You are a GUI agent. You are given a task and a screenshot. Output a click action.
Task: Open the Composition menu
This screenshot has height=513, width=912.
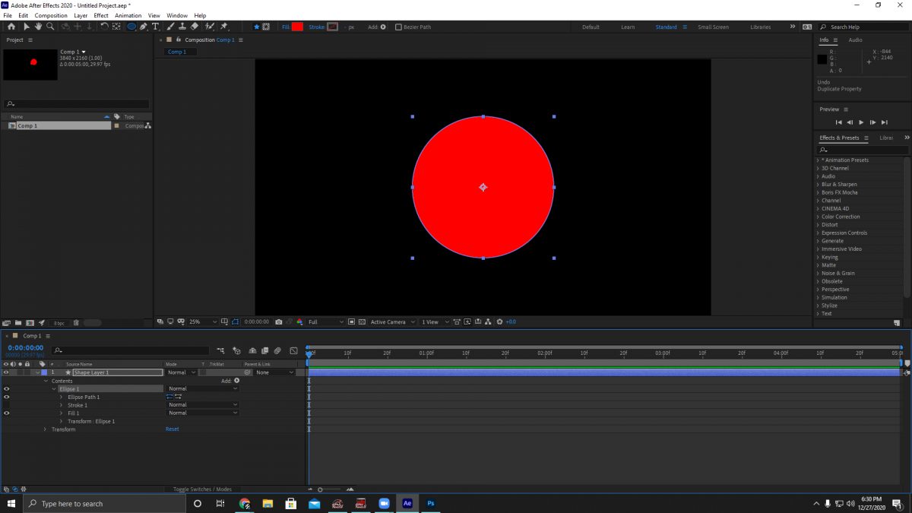point(51,15)
